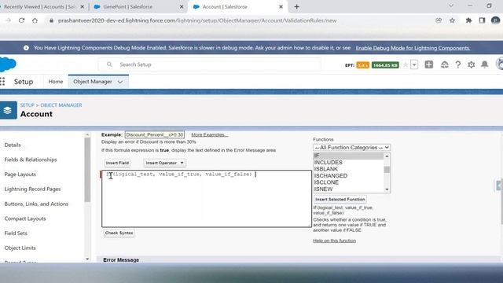Open Compact Layouts in sidebar

click(x=25, y=219)
